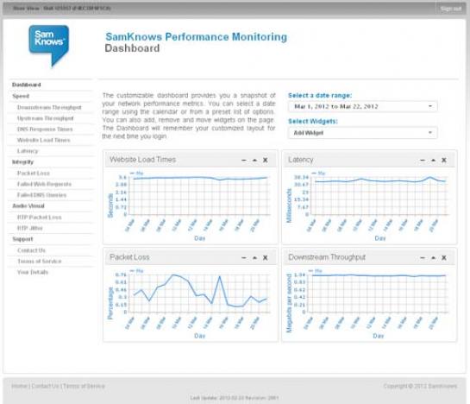Open Your Details page
The height and width of the screenshot is (404, 470).
click(33, 272)
